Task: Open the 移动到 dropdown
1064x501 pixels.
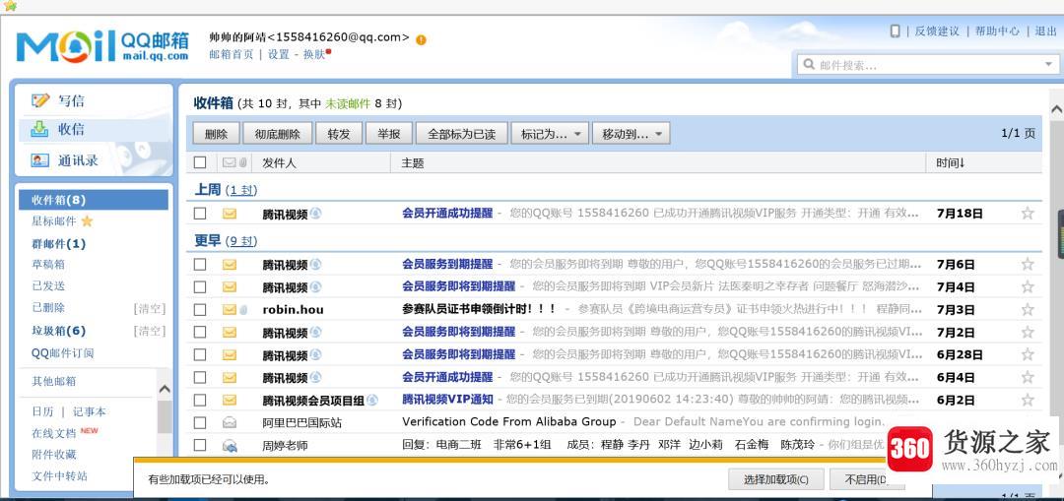Action: 632,134
